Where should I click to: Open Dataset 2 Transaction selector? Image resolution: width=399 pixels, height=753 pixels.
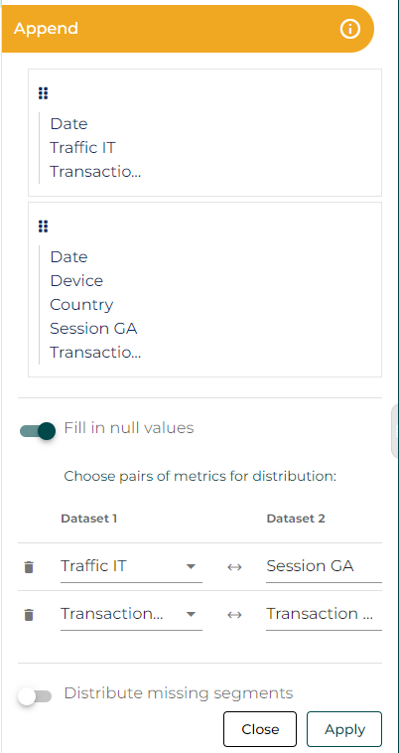coord(324,614)
